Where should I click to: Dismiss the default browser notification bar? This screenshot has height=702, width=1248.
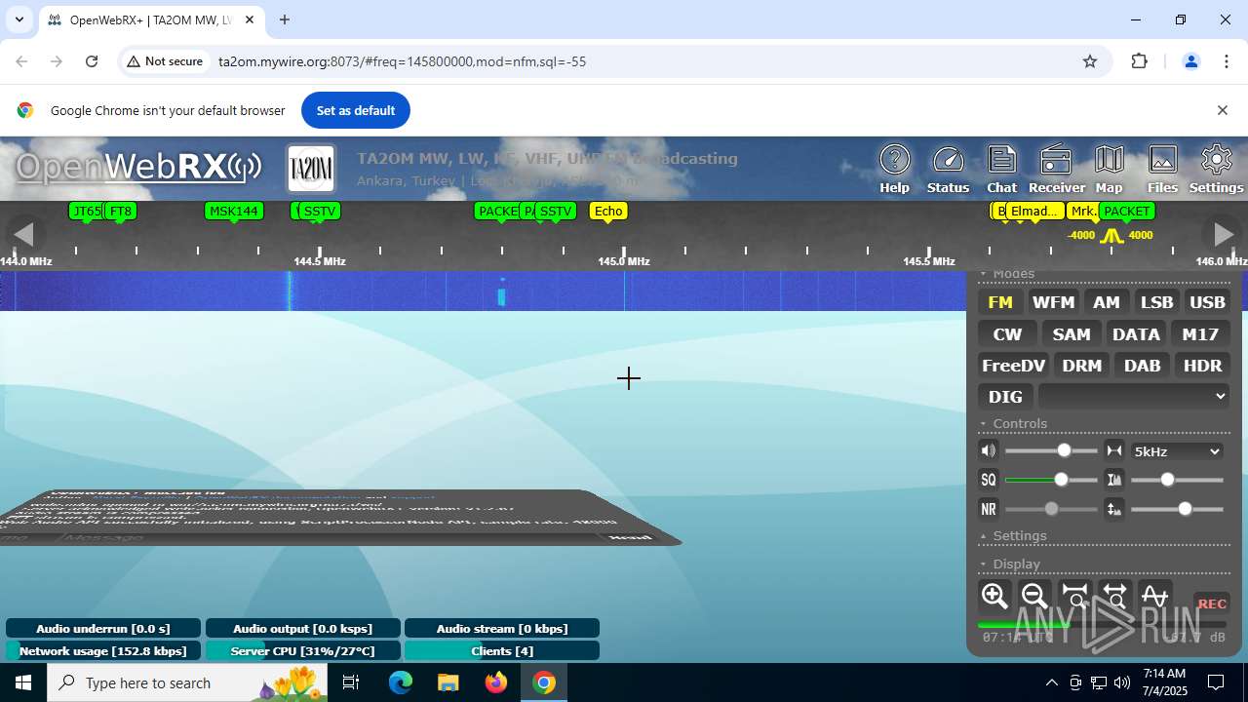1222,110
